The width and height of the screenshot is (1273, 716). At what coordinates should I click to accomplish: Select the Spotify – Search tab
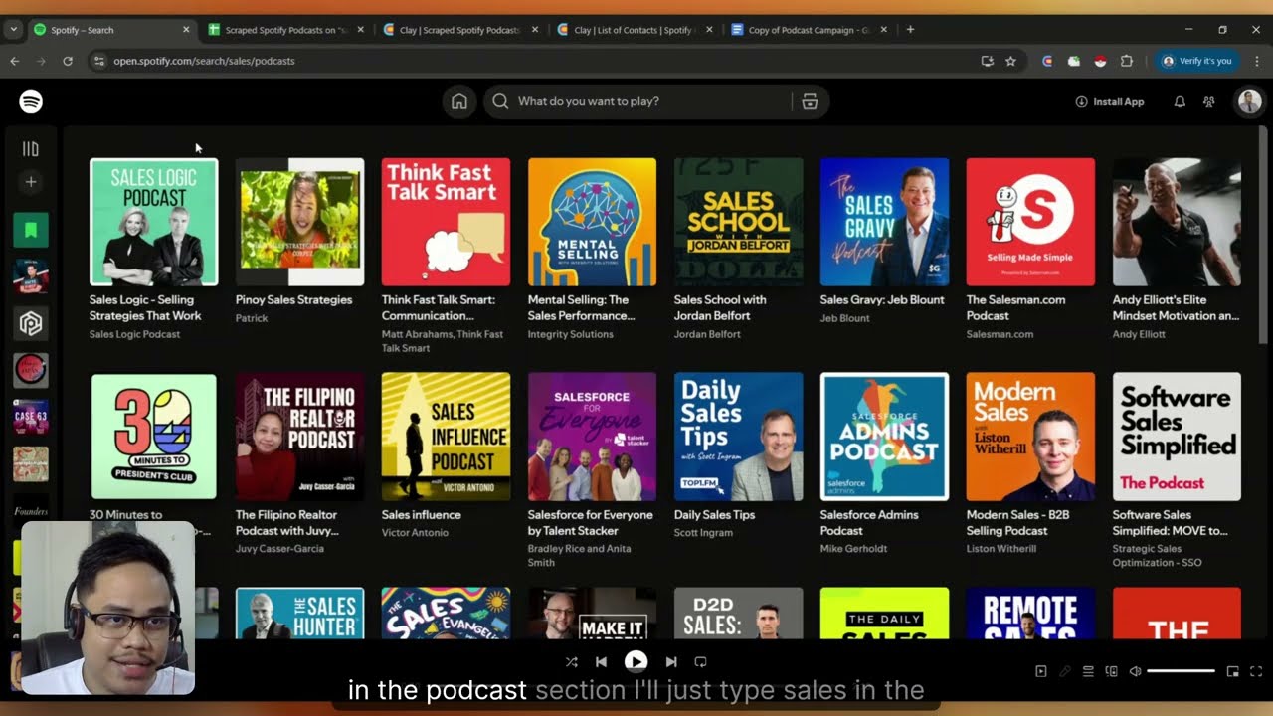[x=111, y=30]
